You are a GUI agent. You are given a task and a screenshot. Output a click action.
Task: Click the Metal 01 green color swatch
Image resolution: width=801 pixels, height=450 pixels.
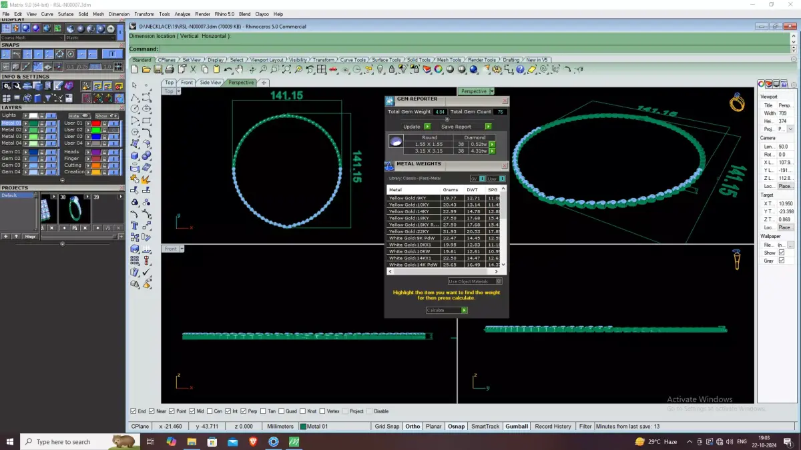click(33, 123)
